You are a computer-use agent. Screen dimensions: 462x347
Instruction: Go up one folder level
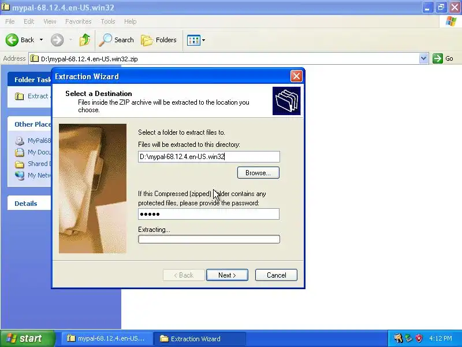click(85, 40)
